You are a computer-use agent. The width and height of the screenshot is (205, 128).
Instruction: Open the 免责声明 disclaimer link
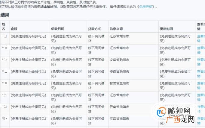point(146,7)
